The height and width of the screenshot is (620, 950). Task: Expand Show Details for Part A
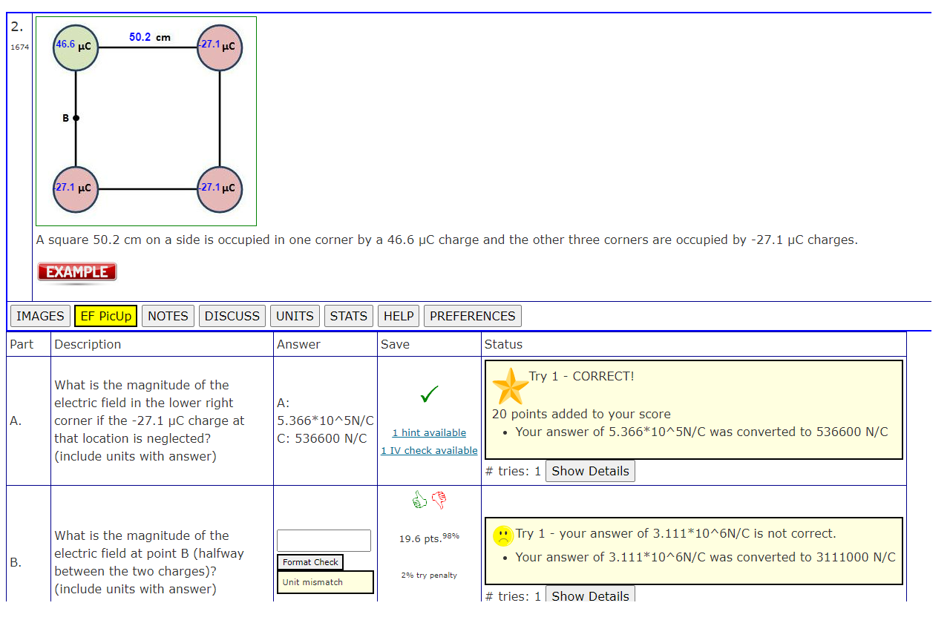(x=590, y=470)
